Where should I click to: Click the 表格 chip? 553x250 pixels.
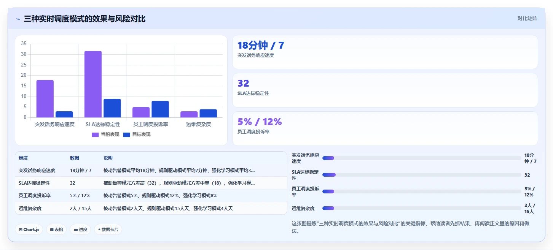(56, 229)
